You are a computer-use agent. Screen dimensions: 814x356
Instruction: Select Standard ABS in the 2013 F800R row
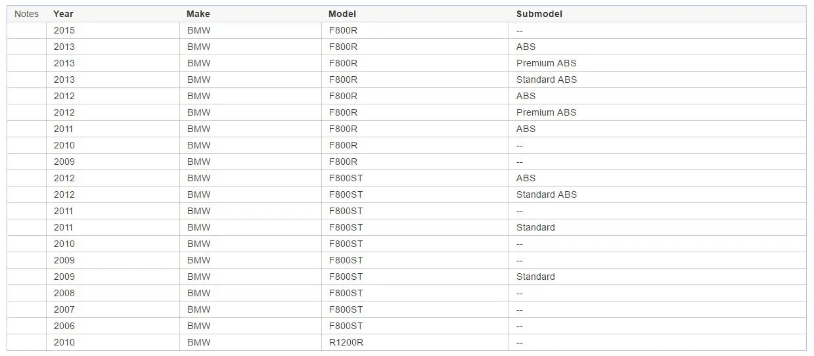(547, 79)
